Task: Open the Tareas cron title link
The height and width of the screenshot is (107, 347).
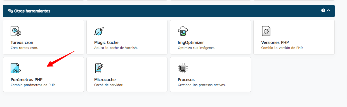Action: [x=22, y=42]
